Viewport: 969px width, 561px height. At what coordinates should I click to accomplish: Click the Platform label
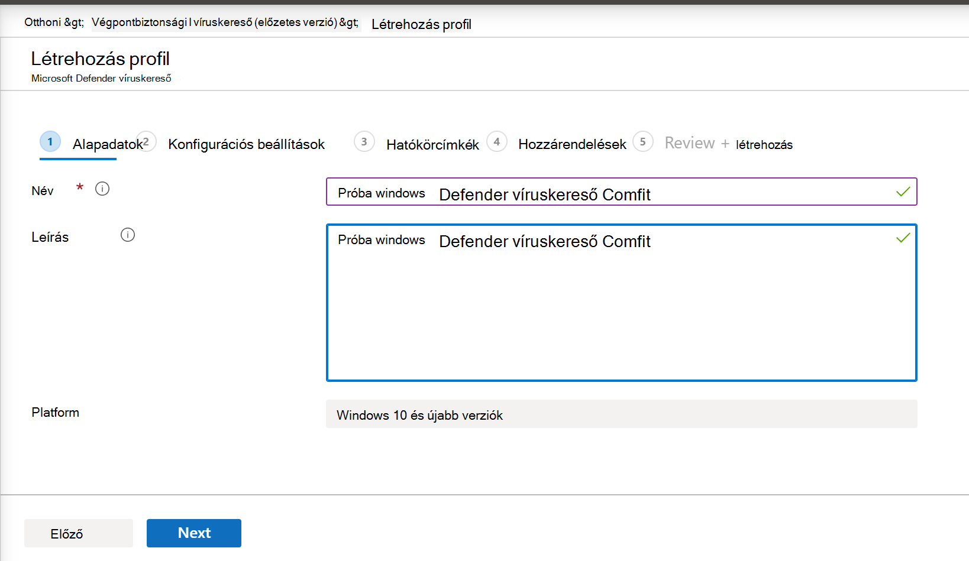pyautogui.click(x=56, y=413)
